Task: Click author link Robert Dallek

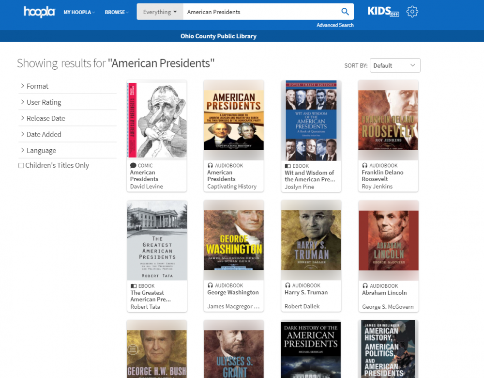Action: coord(302,306)
